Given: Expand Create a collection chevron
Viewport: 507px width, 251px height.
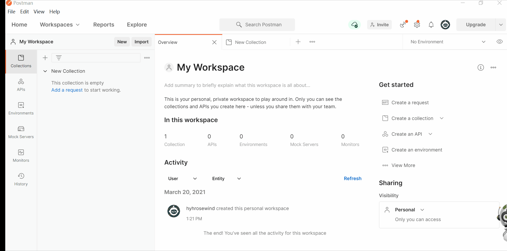Looking at the screenshot, I should [442, 118].
